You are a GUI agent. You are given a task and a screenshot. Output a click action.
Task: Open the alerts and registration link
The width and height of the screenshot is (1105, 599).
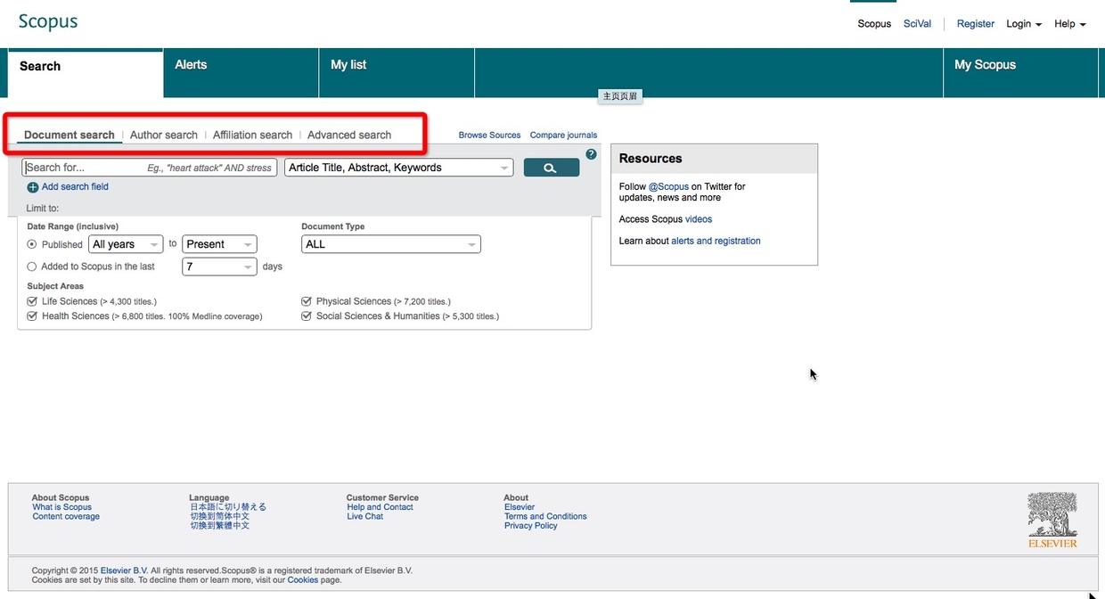(x=716, y=241)
